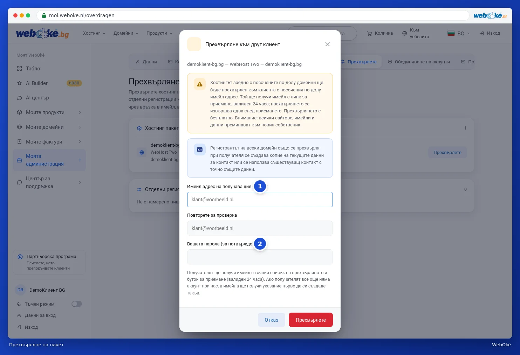Open Табло dashboard in sidebar
Image resolution: width=520 pixels, height=355 pixels.
pos(49,69)
